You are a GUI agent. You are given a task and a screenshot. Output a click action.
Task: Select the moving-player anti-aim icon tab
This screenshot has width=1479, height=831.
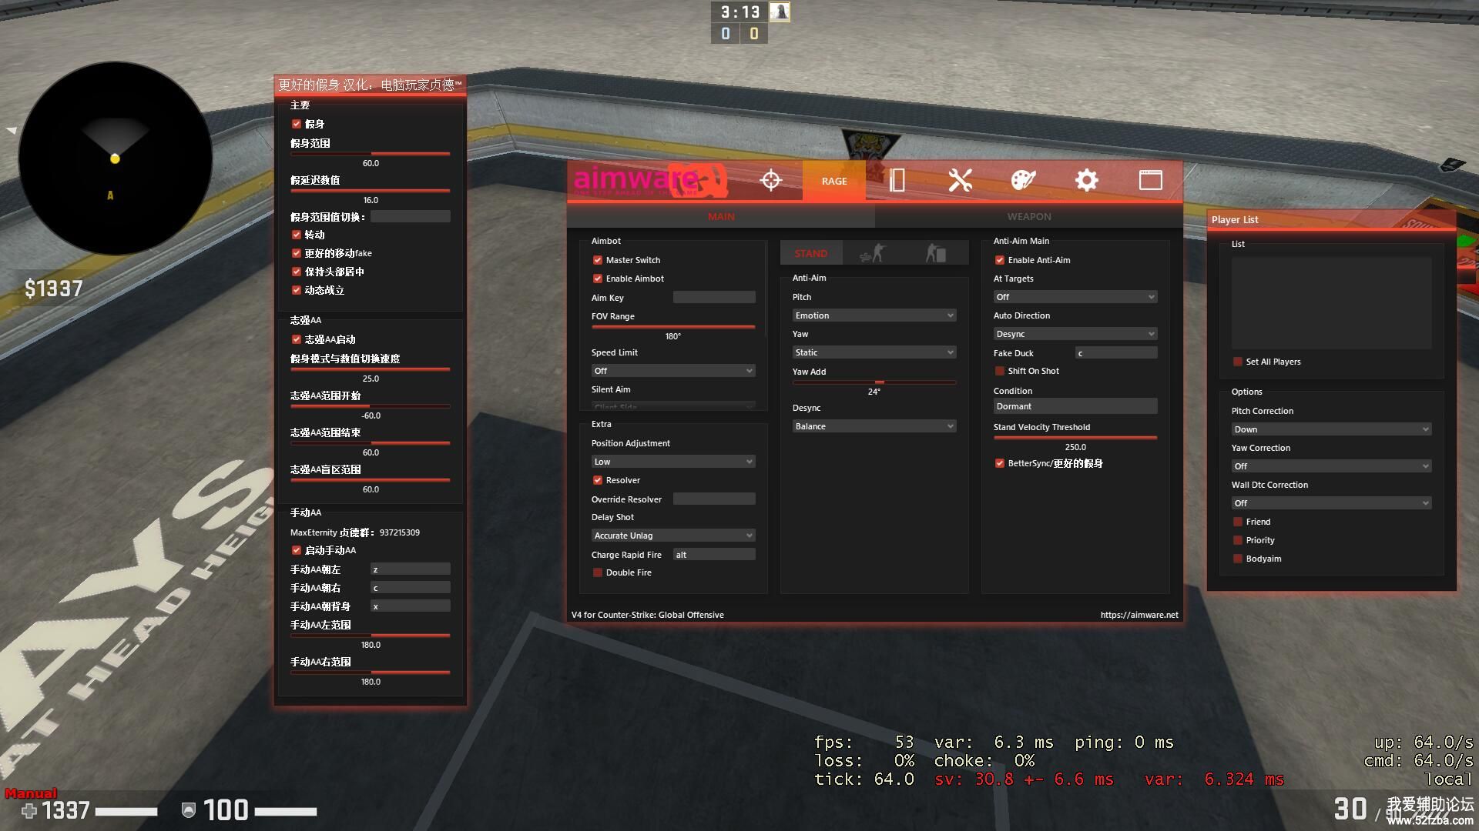(874, 253)
